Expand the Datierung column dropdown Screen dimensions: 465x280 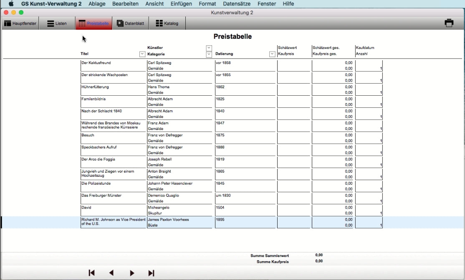click(x=272, y=54)
